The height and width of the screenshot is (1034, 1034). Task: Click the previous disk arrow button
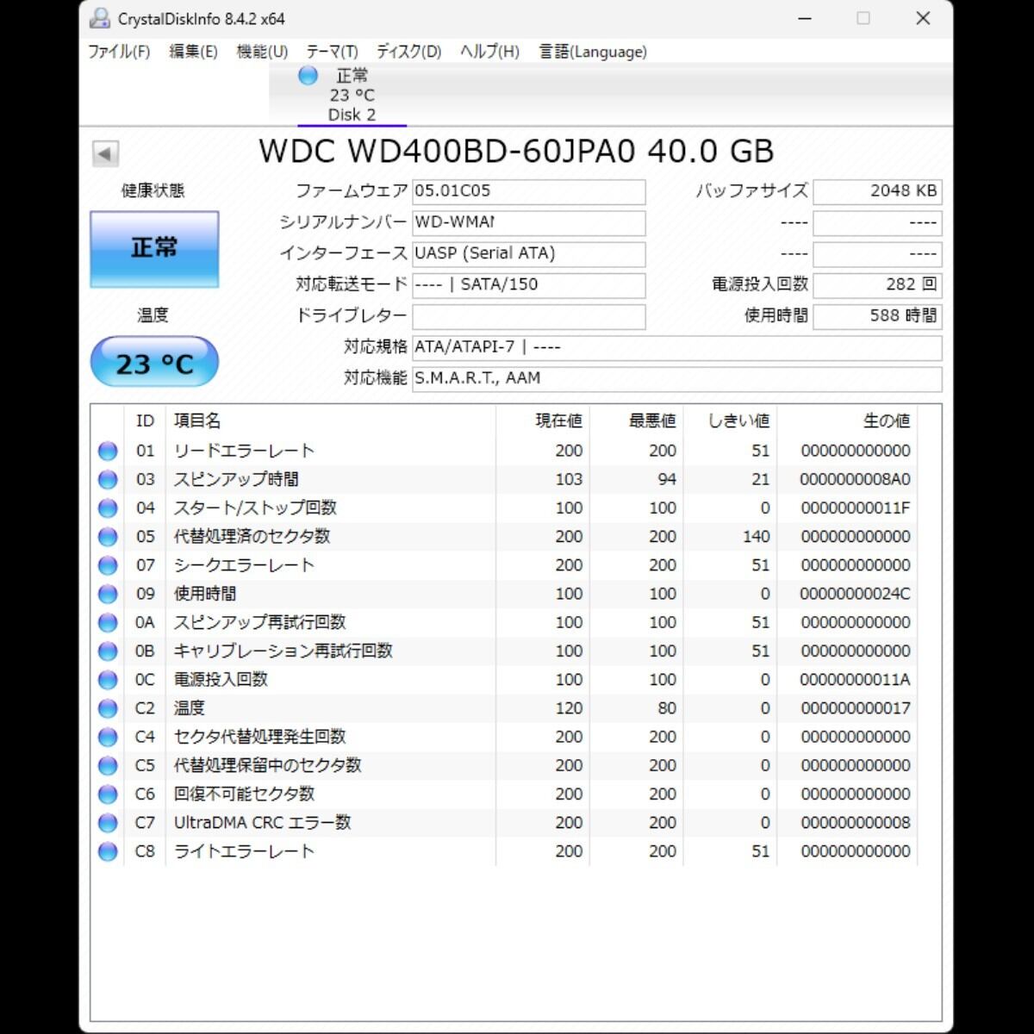tap(105, 153)
